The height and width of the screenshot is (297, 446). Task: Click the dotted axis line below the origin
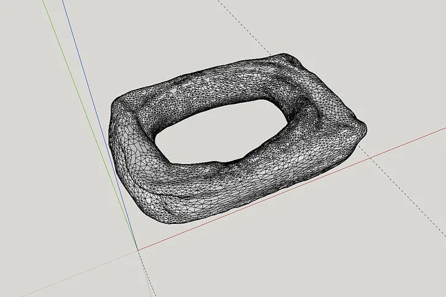(x=147, y=274)
